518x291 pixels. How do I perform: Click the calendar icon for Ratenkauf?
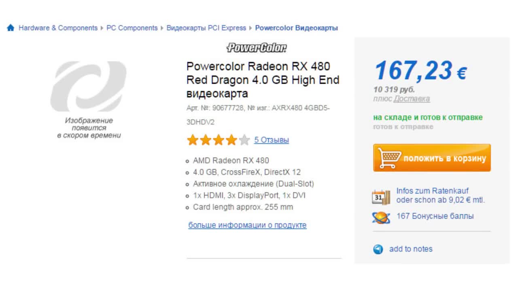pyautogui.click(x=381, y=197)
